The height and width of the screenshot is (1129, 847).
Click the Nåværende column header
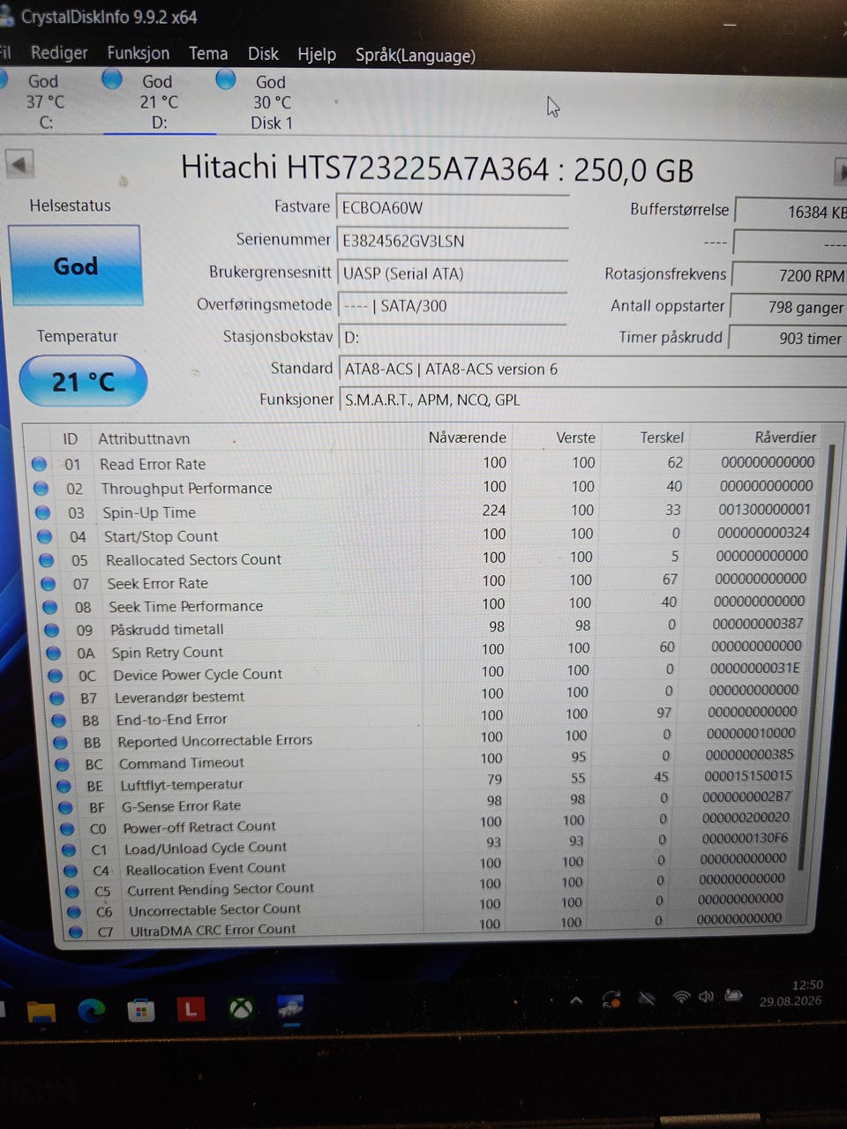point(468,437)
